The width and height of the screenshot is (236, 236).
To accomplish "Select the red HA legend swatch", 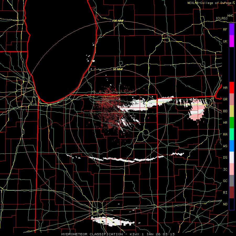I will (x=232, y=88).
